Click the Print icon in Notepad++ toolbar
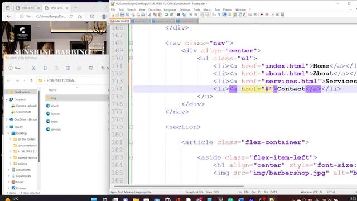Viewport: 357px width, 201px height. 143,15
